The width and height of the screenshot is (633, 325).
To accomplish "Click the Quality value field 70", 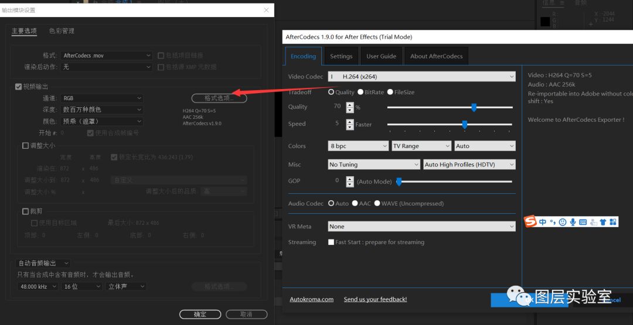I will pos(337,107).
